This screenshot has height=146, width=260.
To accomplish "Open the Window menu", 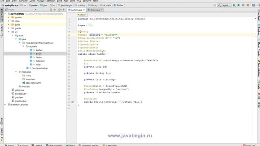I will [87, 1].
